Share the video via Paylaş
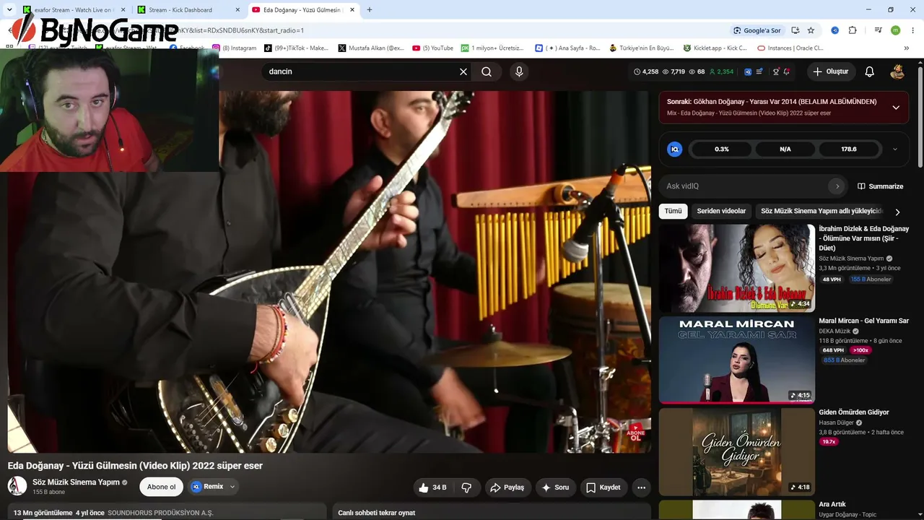This screenshot has width=924, height=520. [507, 487]
